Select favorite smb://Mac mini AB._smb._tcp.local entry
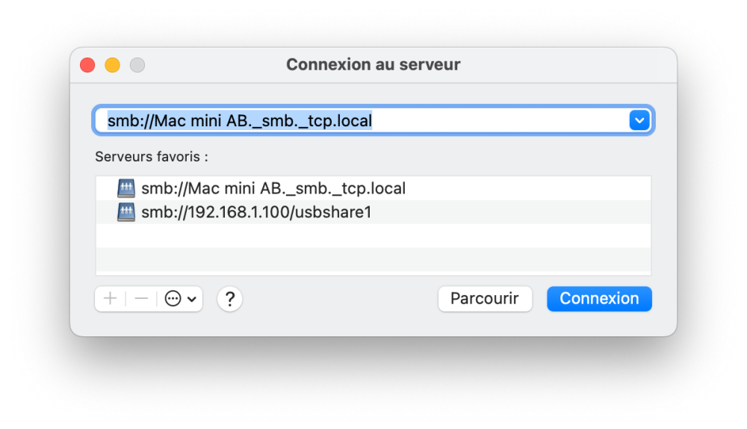747x429 pixels. pos(273,188)
